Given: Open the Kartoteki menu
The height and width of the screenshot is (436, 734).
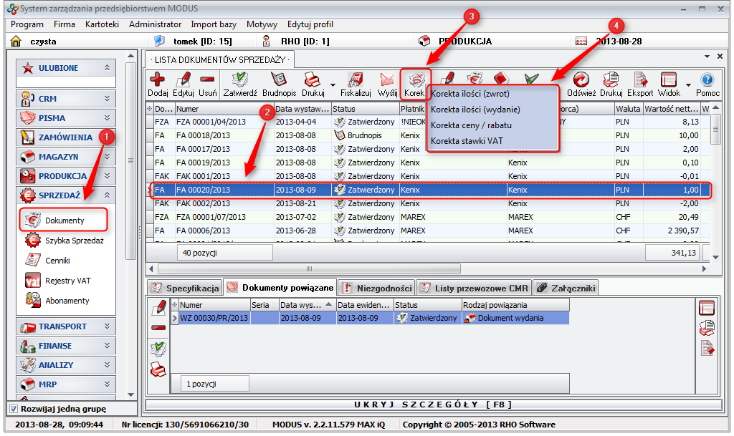Looking at the screenshot, I should pyautogui.click(x=101, y=24).
